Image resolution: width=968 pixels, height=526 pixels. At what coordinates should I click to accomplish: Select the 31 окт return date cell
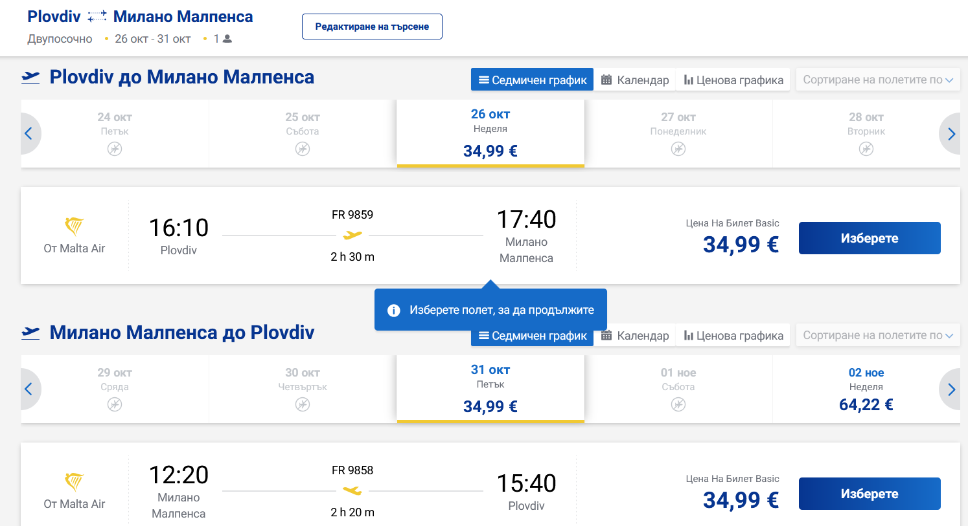coord(490,389)
